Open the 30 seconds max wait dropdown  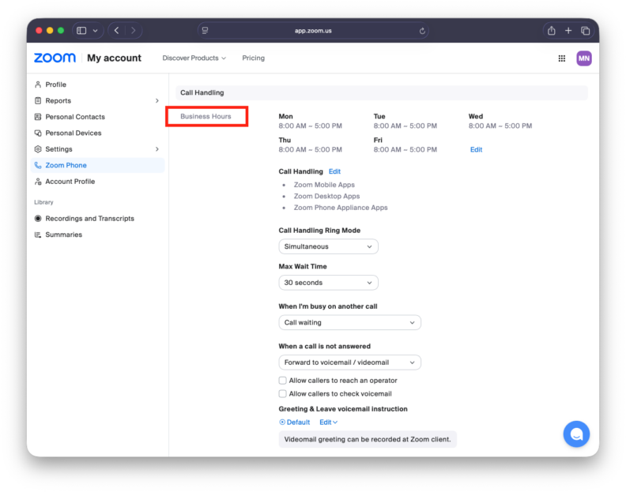point(328,283)
